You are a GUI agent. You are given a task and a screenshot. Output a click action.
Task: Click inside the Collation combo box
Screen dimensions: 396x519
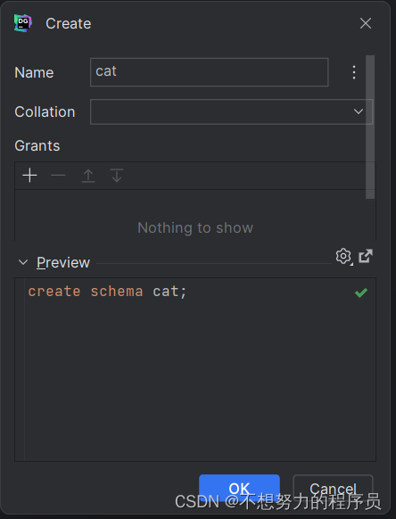[231, 111]
